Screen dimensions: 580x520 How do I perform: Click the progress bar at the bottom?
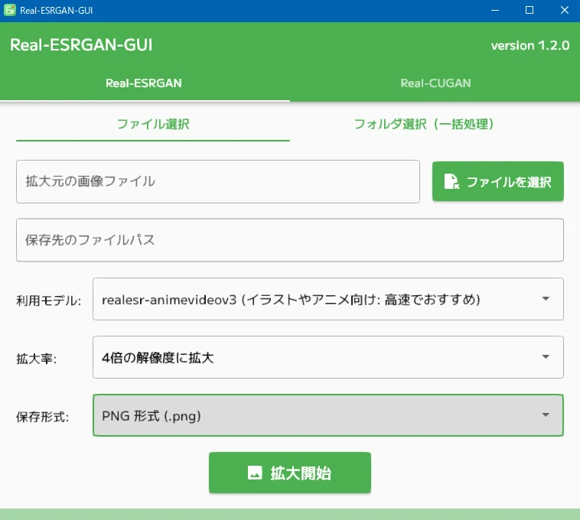tap(290, 514)
